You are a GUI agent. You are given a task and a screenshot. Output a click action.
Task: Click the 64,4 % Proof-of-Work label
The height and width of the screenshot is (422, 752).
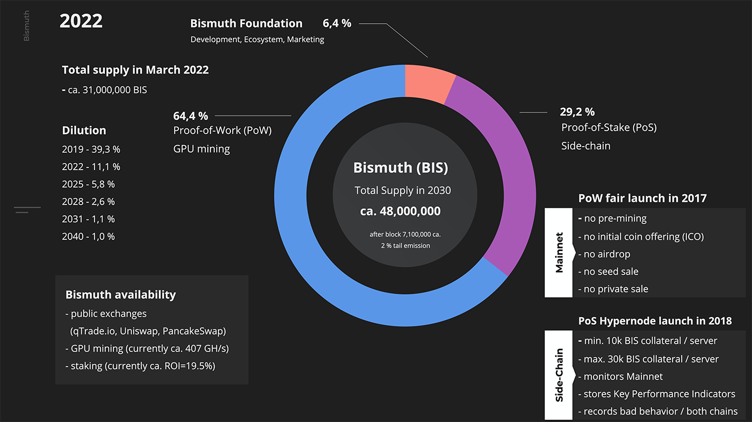pos(191,116)
